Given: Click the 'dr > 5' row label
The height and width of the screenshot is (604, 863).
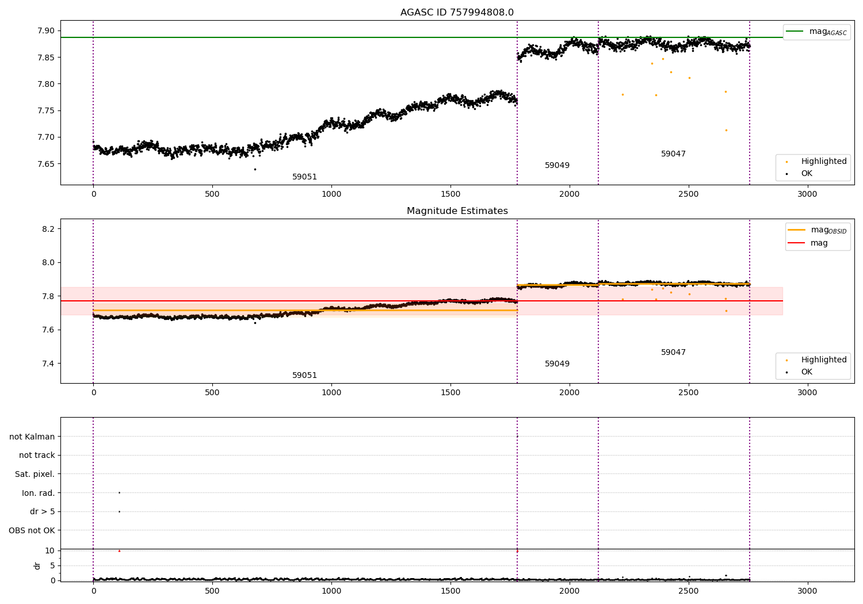Looking at the screenshot, I should (43, 512).
